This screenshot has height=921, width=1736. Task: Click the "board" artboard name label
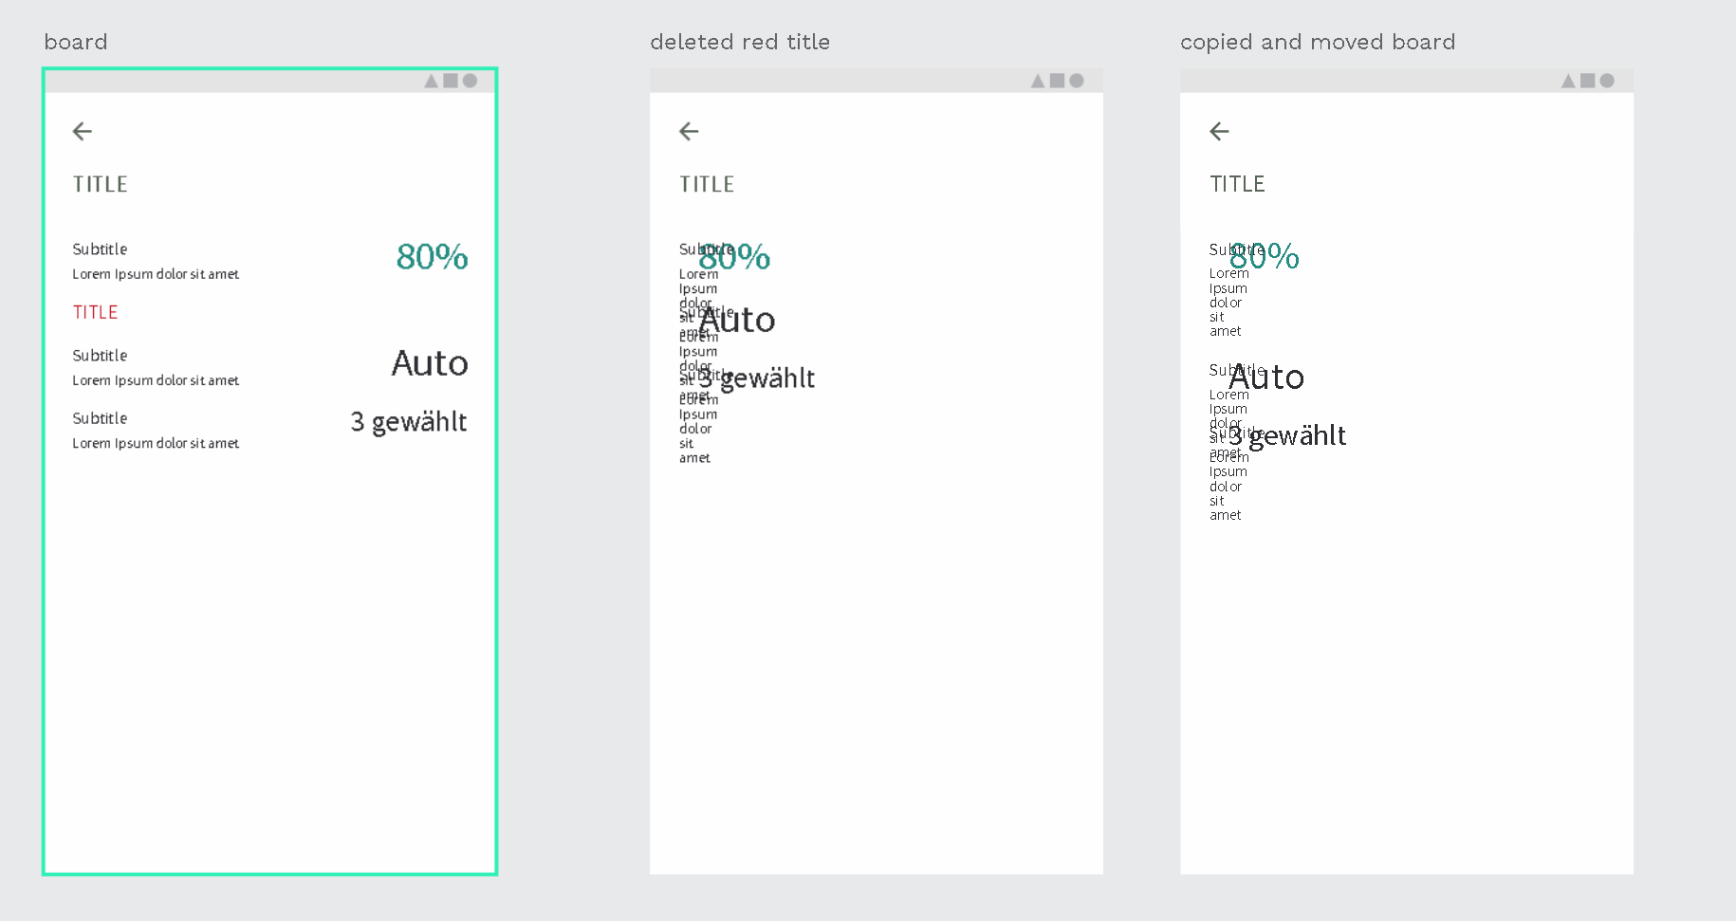(76, 42)
